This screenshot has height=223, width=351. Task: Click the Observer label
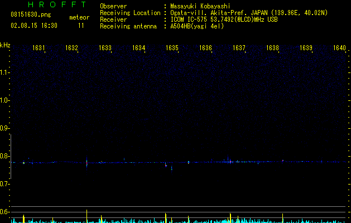pyautogui.click(x=113, y=6)
